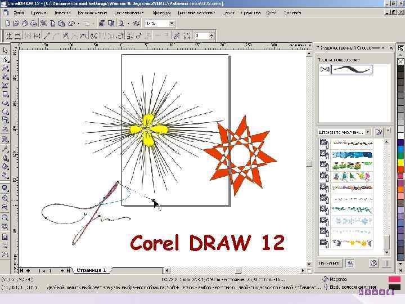Click the Undo arrow icon

point(71,24)
